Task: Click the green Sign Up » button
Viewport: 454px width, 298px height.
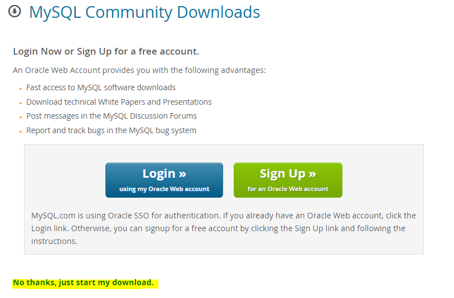Action: 288,180
